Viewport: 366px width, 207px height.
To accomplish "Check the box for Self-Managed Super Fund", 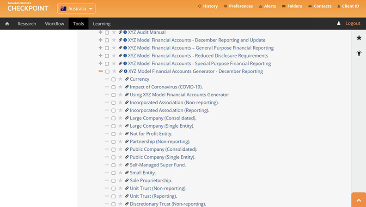I will tap(114, 165).
